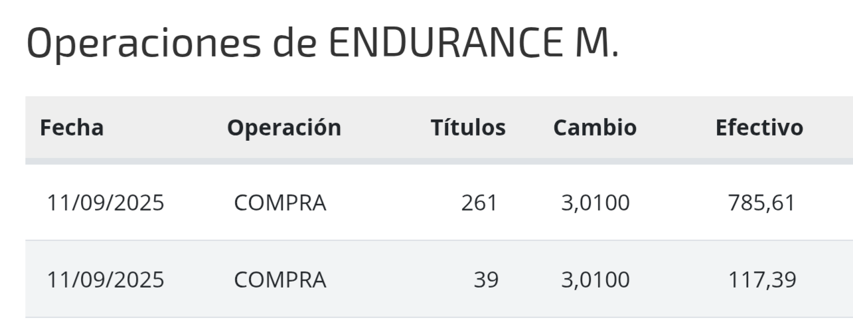Click first row Cambio value 3,0100
This screenshot has height=336, width=853.
(x=595, y=203)
